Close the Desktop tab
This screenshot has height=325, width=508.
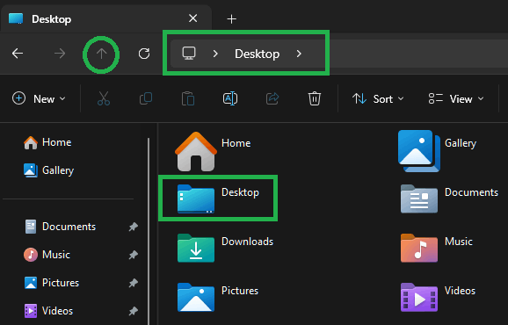pos(193,18)
